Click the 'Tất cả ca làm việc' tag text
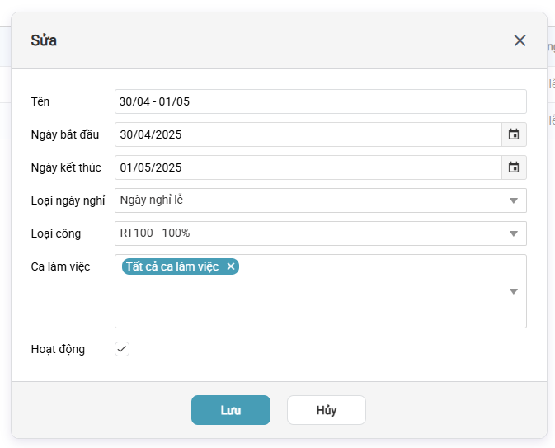Screen dimensions: 555x448 tap(172, 266)
